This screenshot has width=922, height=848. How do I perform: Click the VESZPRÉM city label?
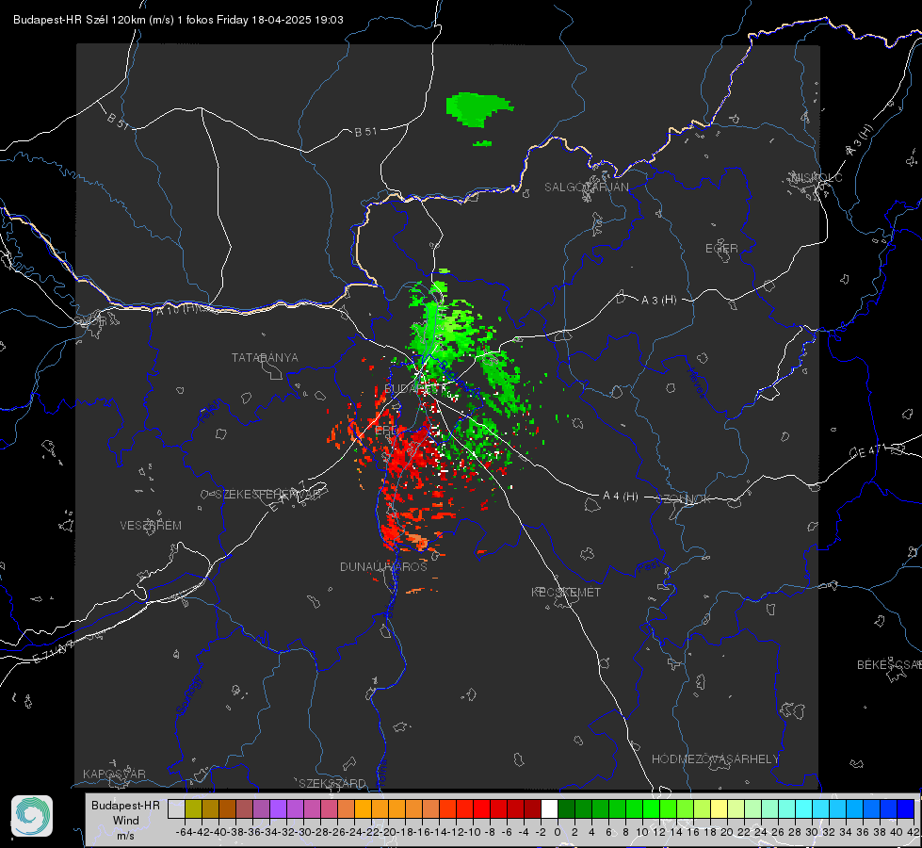[x=151, y=525]
